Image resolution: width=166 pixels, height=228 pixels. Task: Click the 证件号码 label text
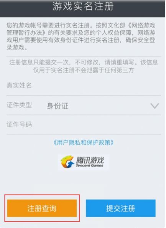tap(19, 125)
